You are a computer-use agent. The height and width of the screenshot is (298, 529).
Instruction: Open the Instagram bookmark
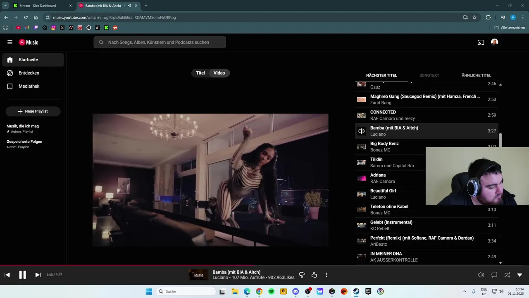coord(53,28)
